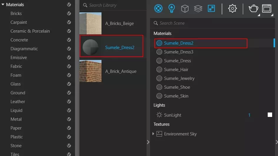Viewport: 278px width, 156px height.
Task: Toggle the checkmark beside Glass category
Action: pyautogui.click(x=69, y=84)
